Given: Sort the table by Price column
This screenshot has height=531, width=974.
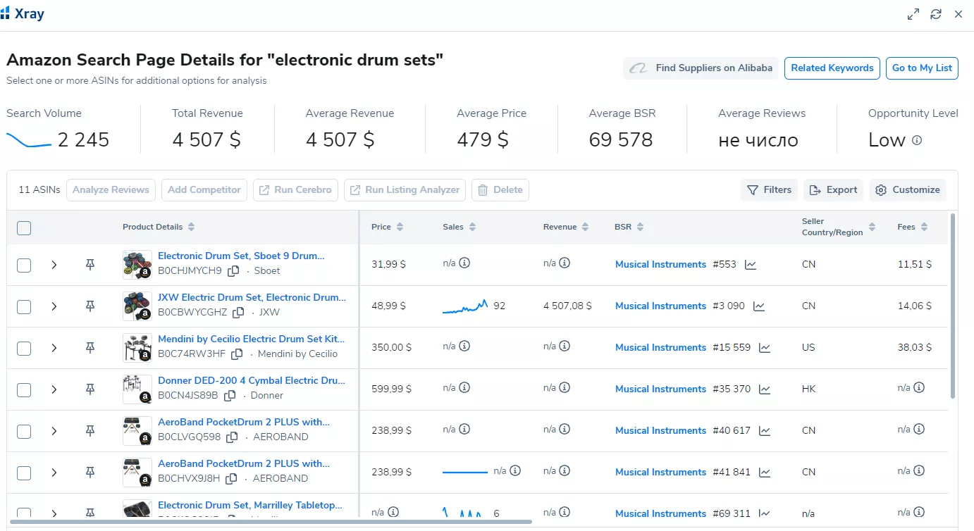Looking at the screenshot, I should pos(387,227).
